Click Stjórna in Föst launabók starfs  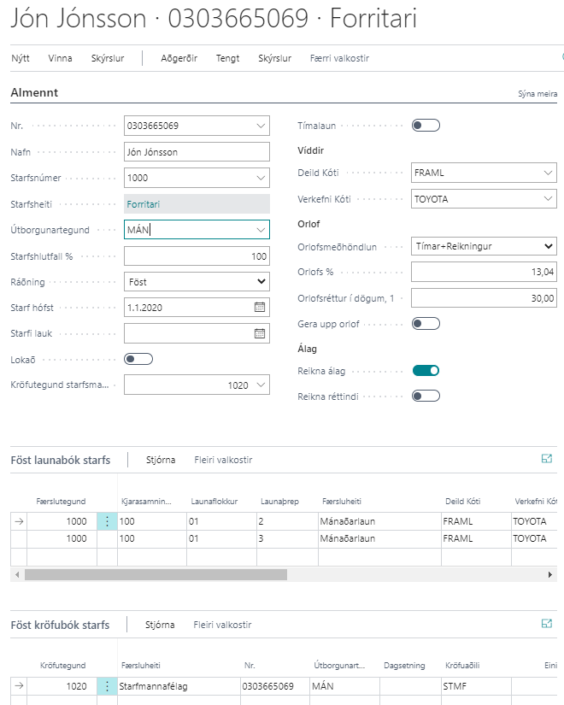point(161,460)
